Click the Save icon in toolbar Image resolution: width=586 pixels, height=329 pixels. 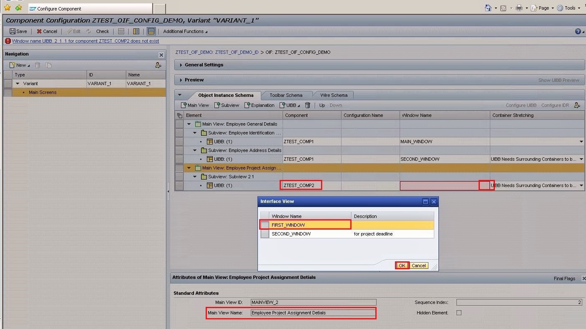point(13,31)
